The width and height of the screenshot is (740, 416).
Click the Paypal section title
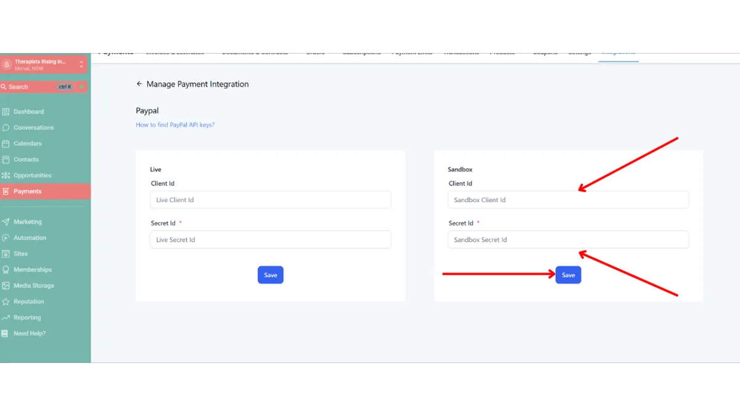click(x=147, y=111)
